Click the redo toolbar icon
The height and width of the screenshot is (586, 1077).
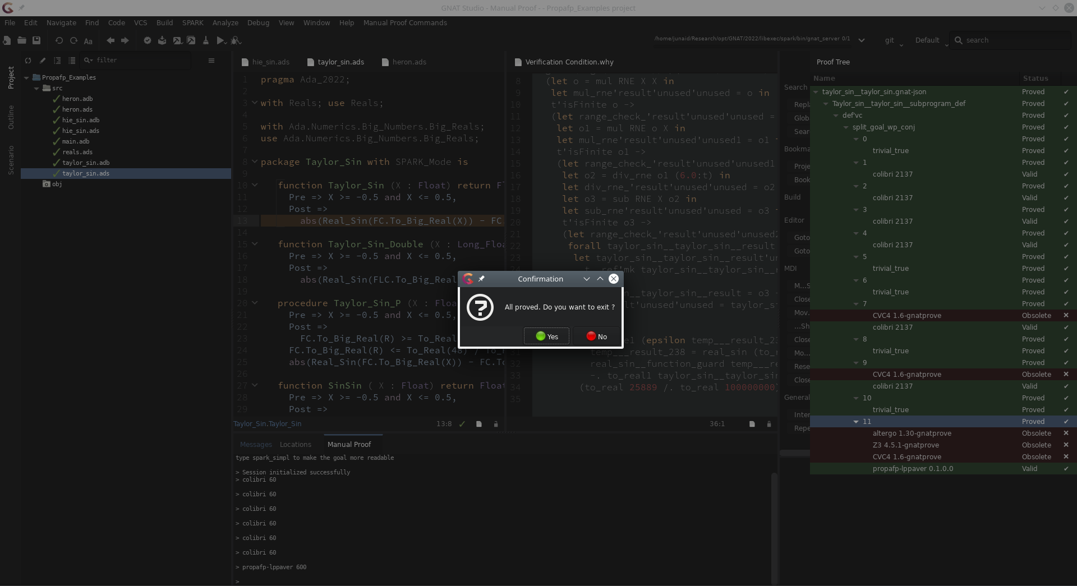[73, 40]
